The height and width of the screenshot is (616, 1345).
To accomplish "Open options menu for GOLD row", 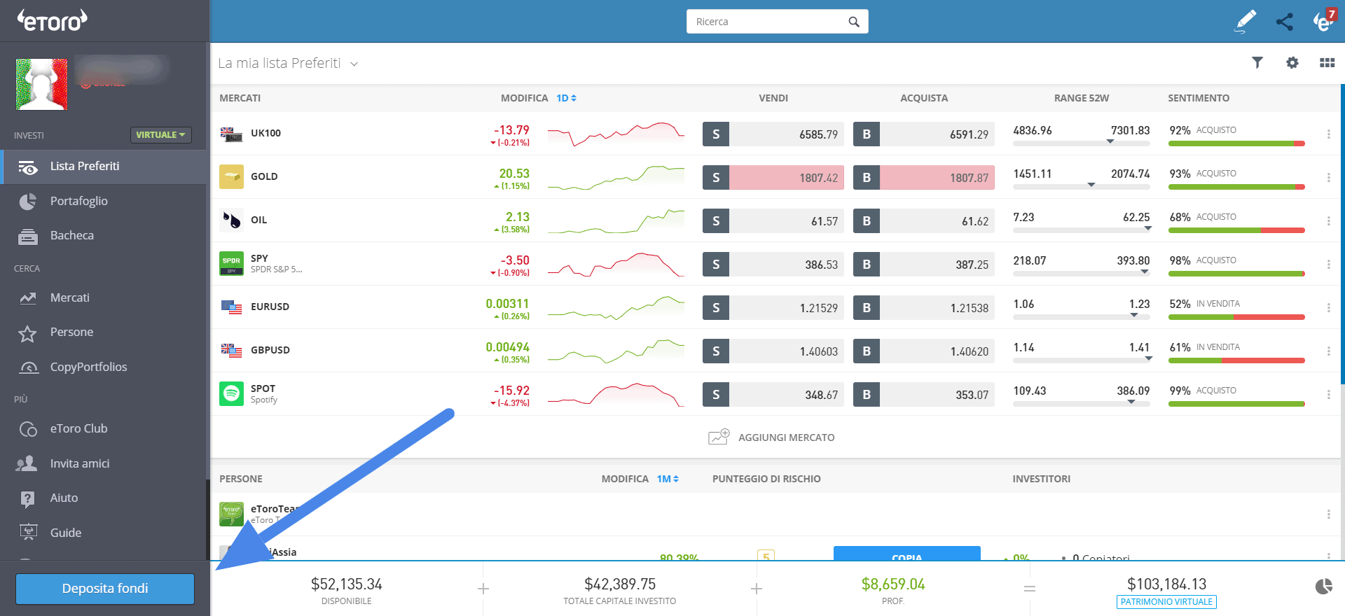I will tap(1328, 177).
